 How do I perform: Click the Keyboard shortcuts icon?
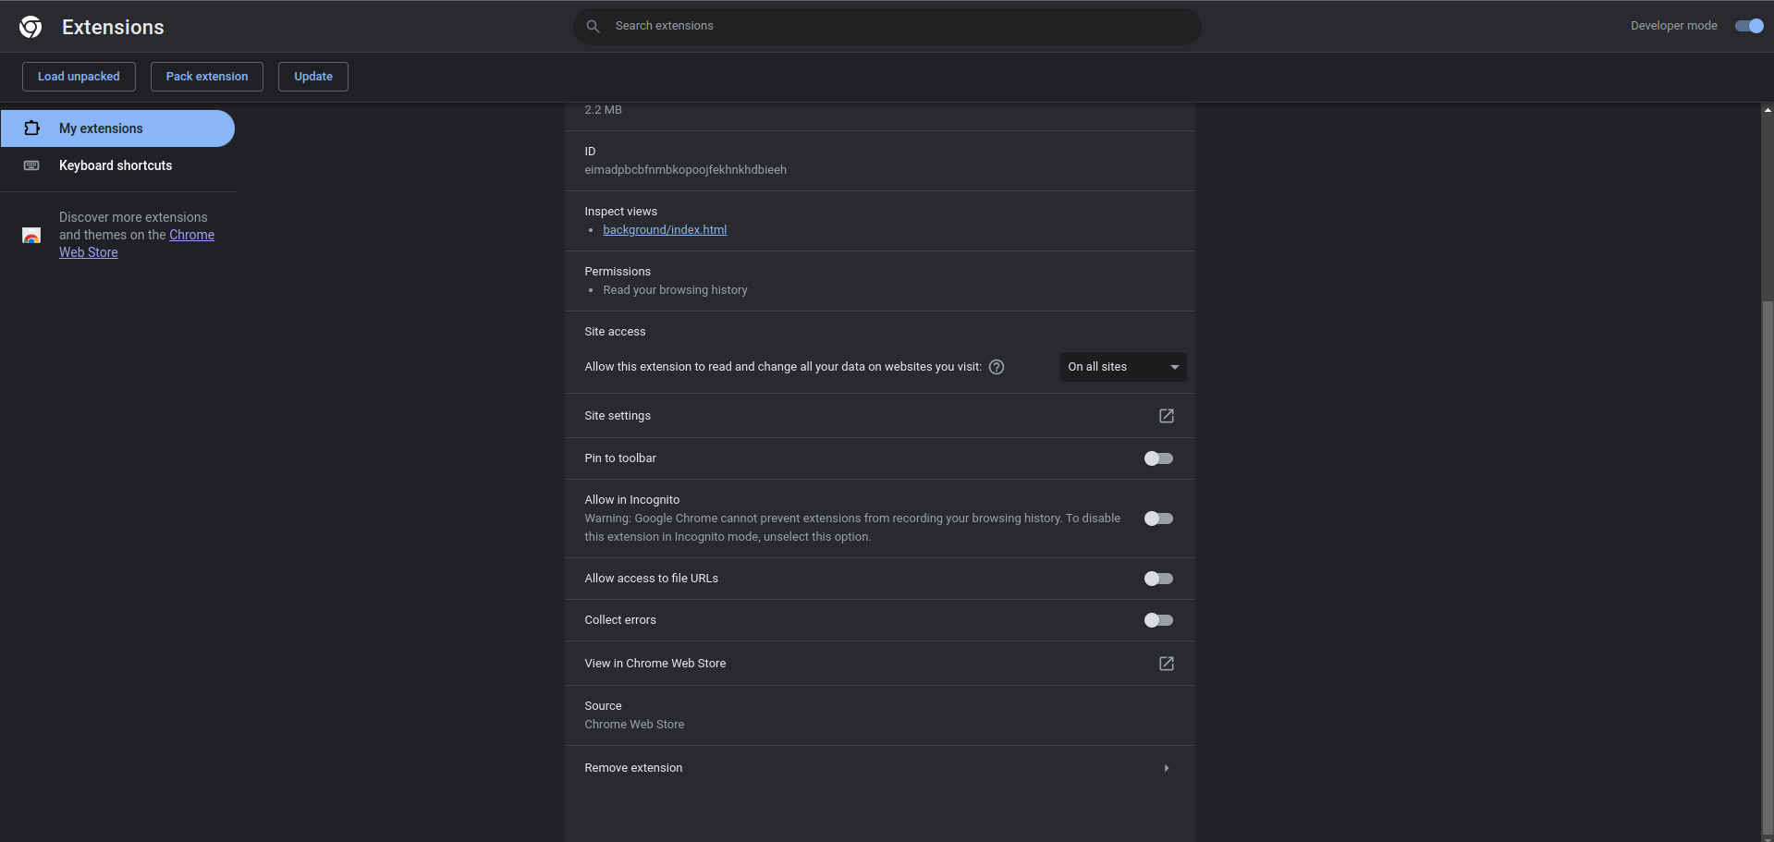(x=32, y=165)
